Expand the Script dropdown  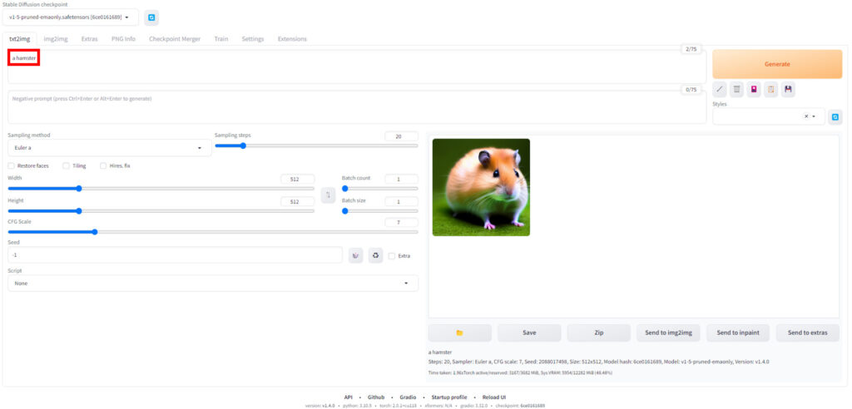(x=212, y=283)
